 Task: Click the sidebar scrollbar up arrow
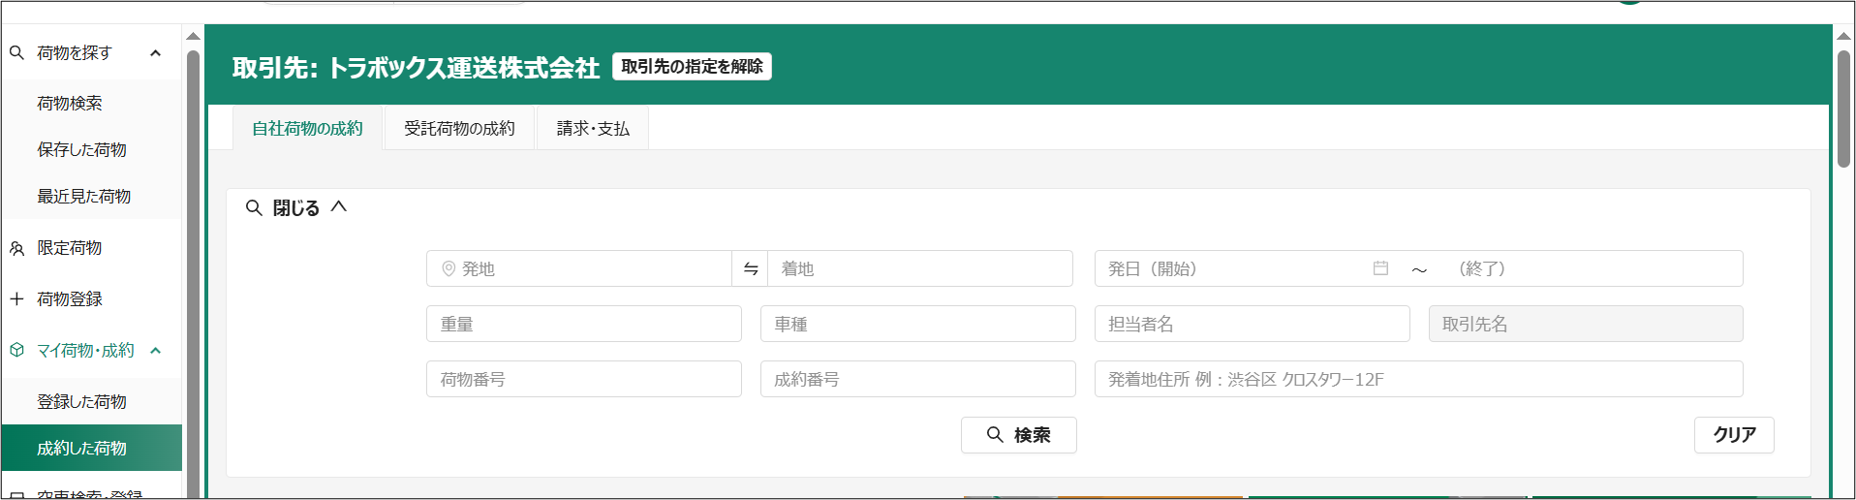pos(193,37)
